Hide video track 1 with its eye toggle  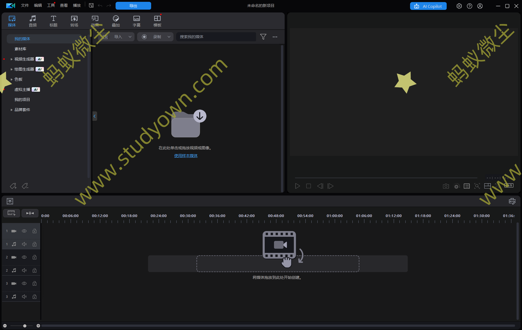click(24, 231)
